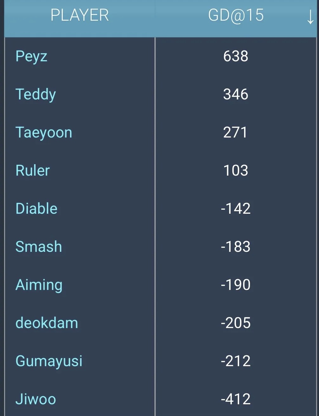Open Taeyoon player page
The width and height of the screenshot is (319, 416).
[44, 133]
